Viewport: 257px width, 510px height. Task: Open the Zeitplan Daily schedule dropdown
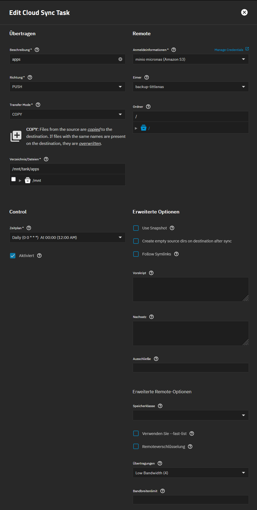pyautogui.click(x=68, y=238)
